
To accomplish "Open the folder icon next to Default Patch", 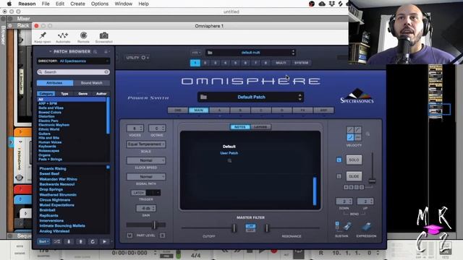I will coord(203,97).
